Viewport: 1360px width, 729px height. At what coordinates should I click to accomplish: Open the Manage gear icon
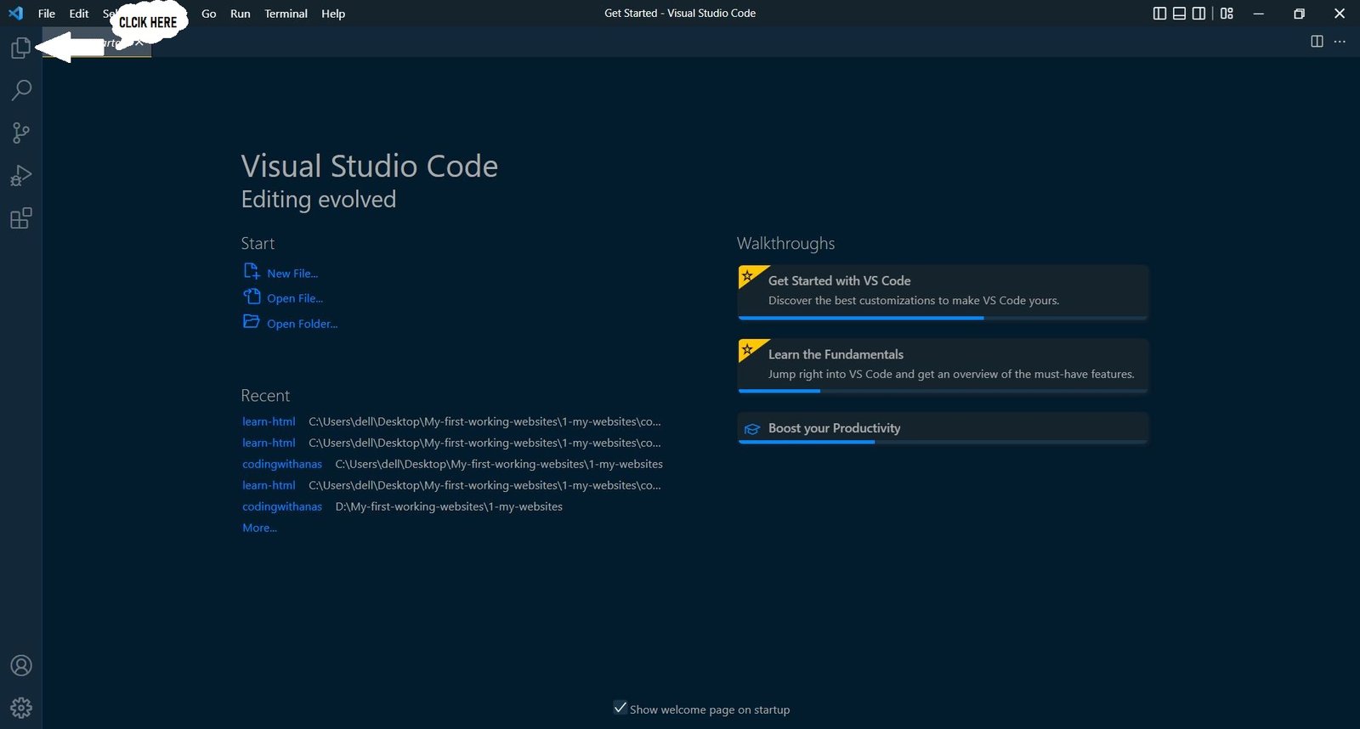[20, 708]
